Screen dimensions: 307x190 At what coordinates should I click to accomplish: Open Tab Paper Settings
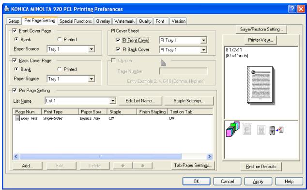193,165
